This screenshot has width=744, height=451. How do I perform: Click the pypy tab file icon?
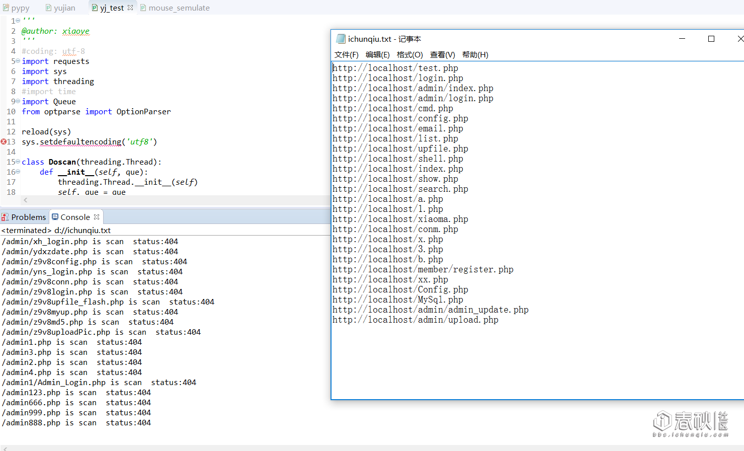click(6, 8)
